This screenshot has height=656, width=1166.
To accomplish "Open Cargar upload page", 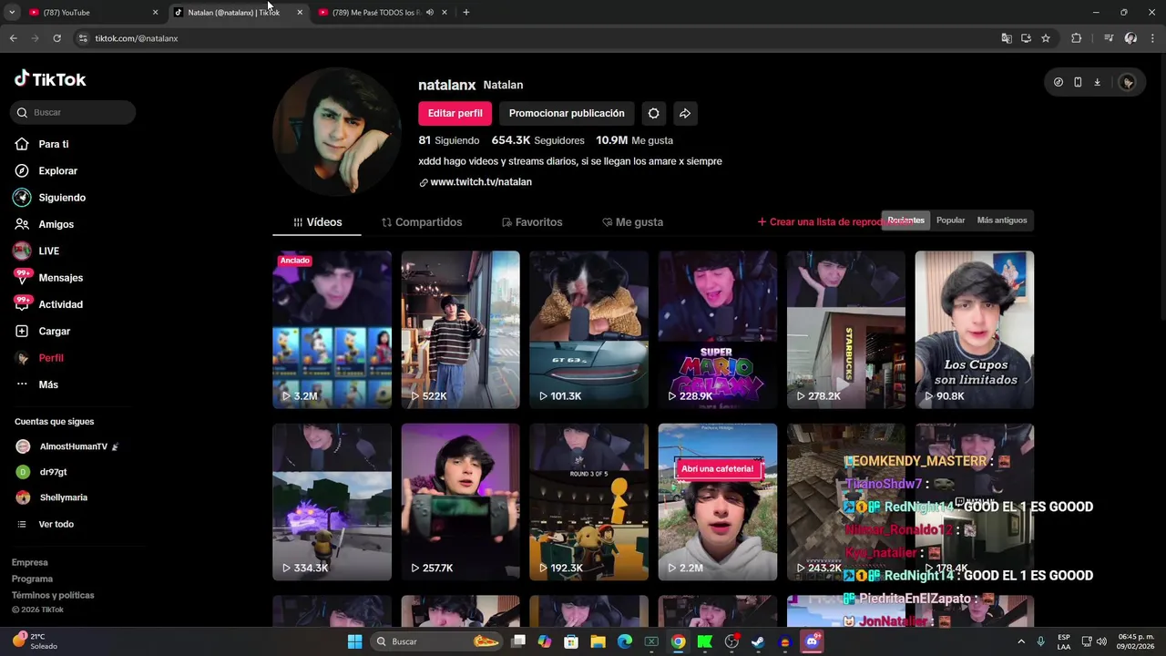I will point(54,331).
